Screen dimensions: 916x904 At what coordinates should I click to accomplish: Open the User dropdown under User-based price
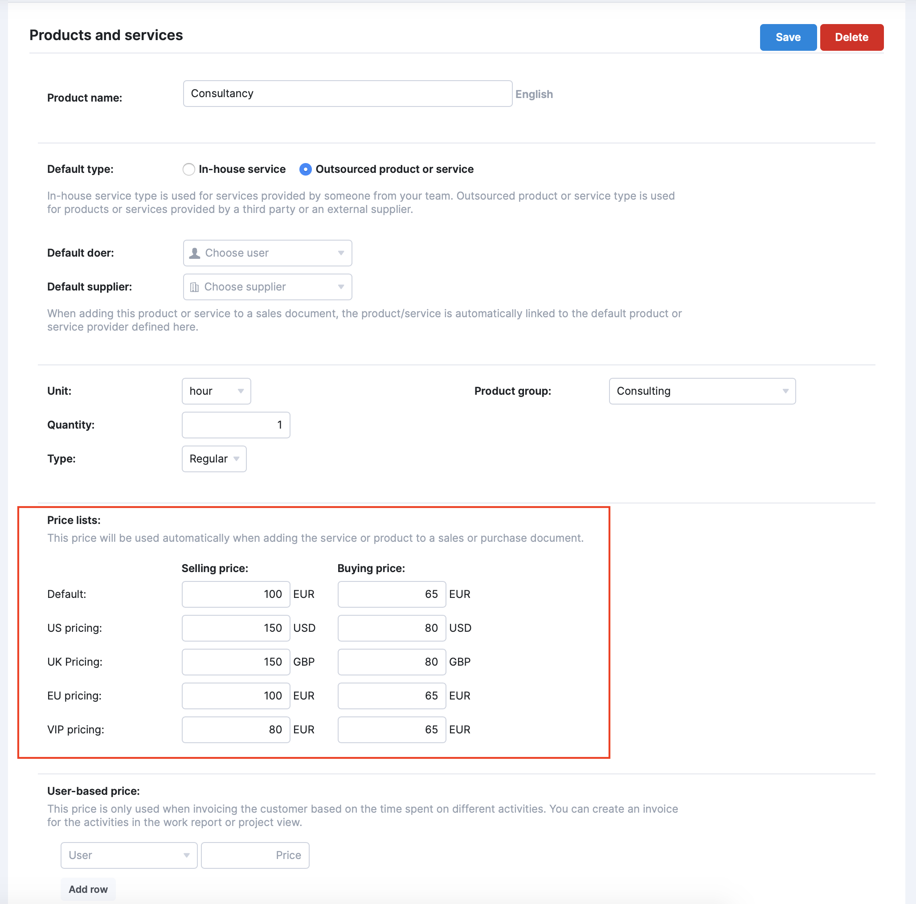coord(129,855)
